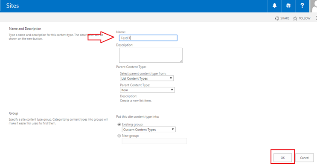Select the Existing group radio button
Image resolution: width=317 pixels, height=165 pixels.
pos(119,124)
